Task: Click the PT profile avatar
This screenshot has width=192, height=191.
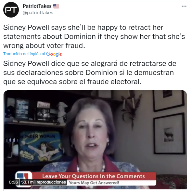Action: [x=11, y=10]
